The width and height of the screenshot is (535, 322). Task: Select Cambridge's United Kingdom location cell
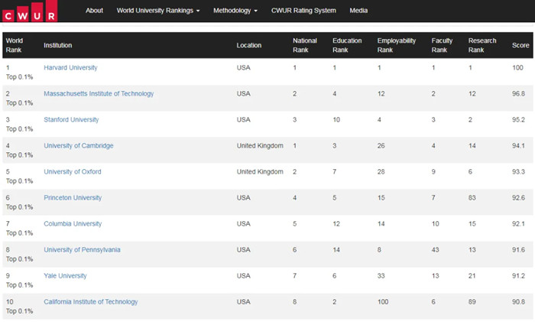[x=260, y=145]
